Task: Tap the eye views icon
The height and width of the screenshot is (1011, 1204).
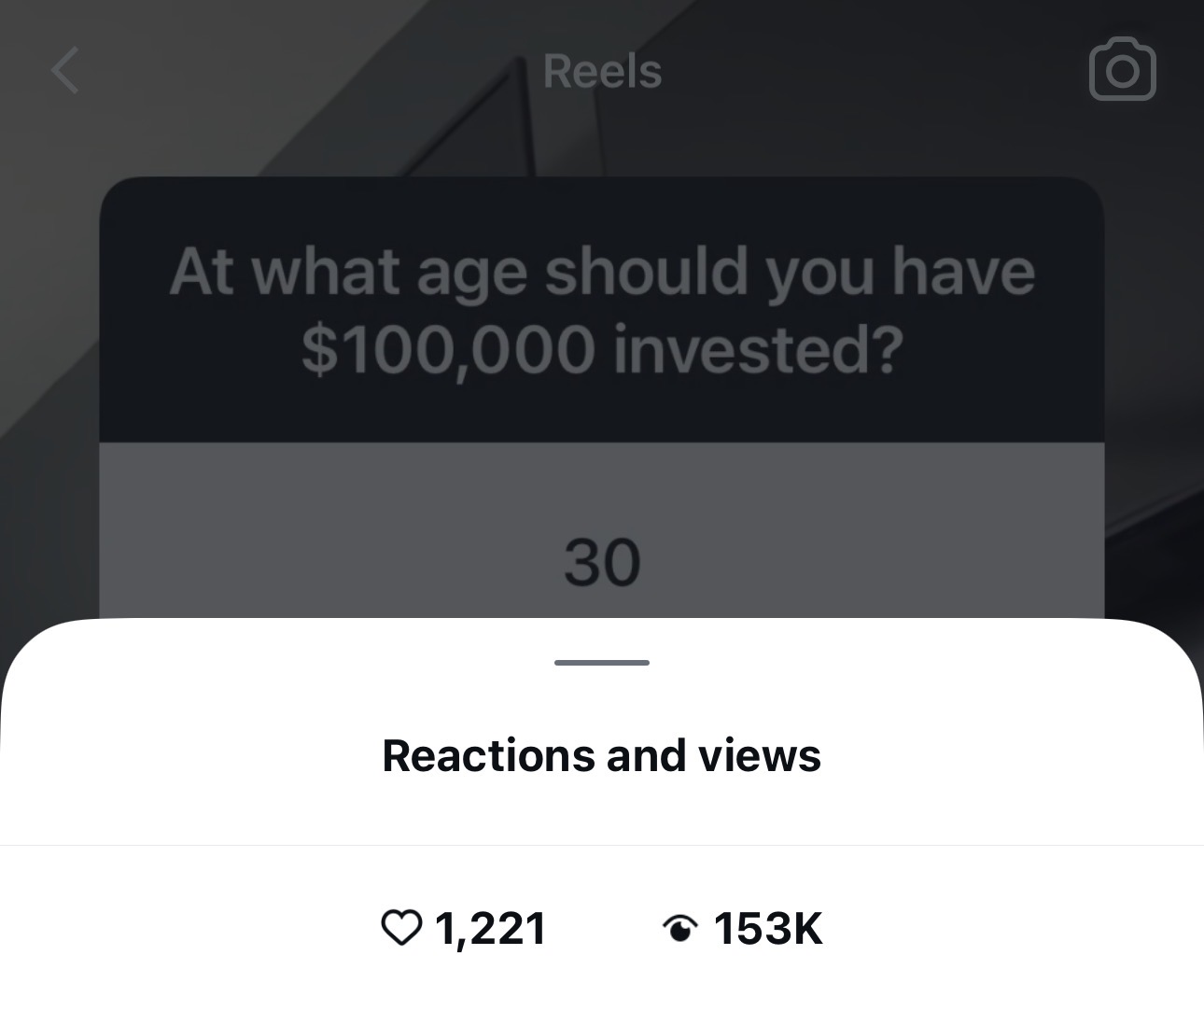Action: [x=679, y=929]
